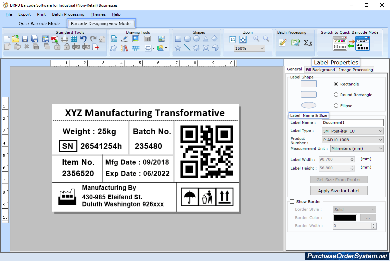390x261 pixels.
Task: Open the Help menu
Action: pyautogui.click(x=116, y=14)
